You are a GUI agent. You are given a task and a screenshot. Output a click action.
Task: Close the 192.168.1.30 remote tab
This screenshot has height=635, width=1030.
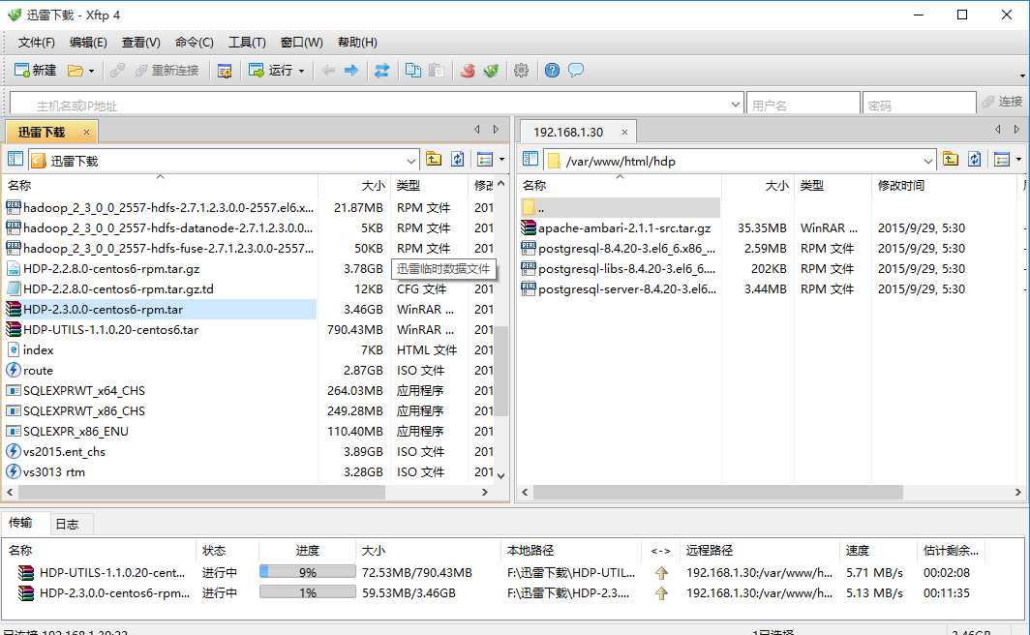click(624, 132)
